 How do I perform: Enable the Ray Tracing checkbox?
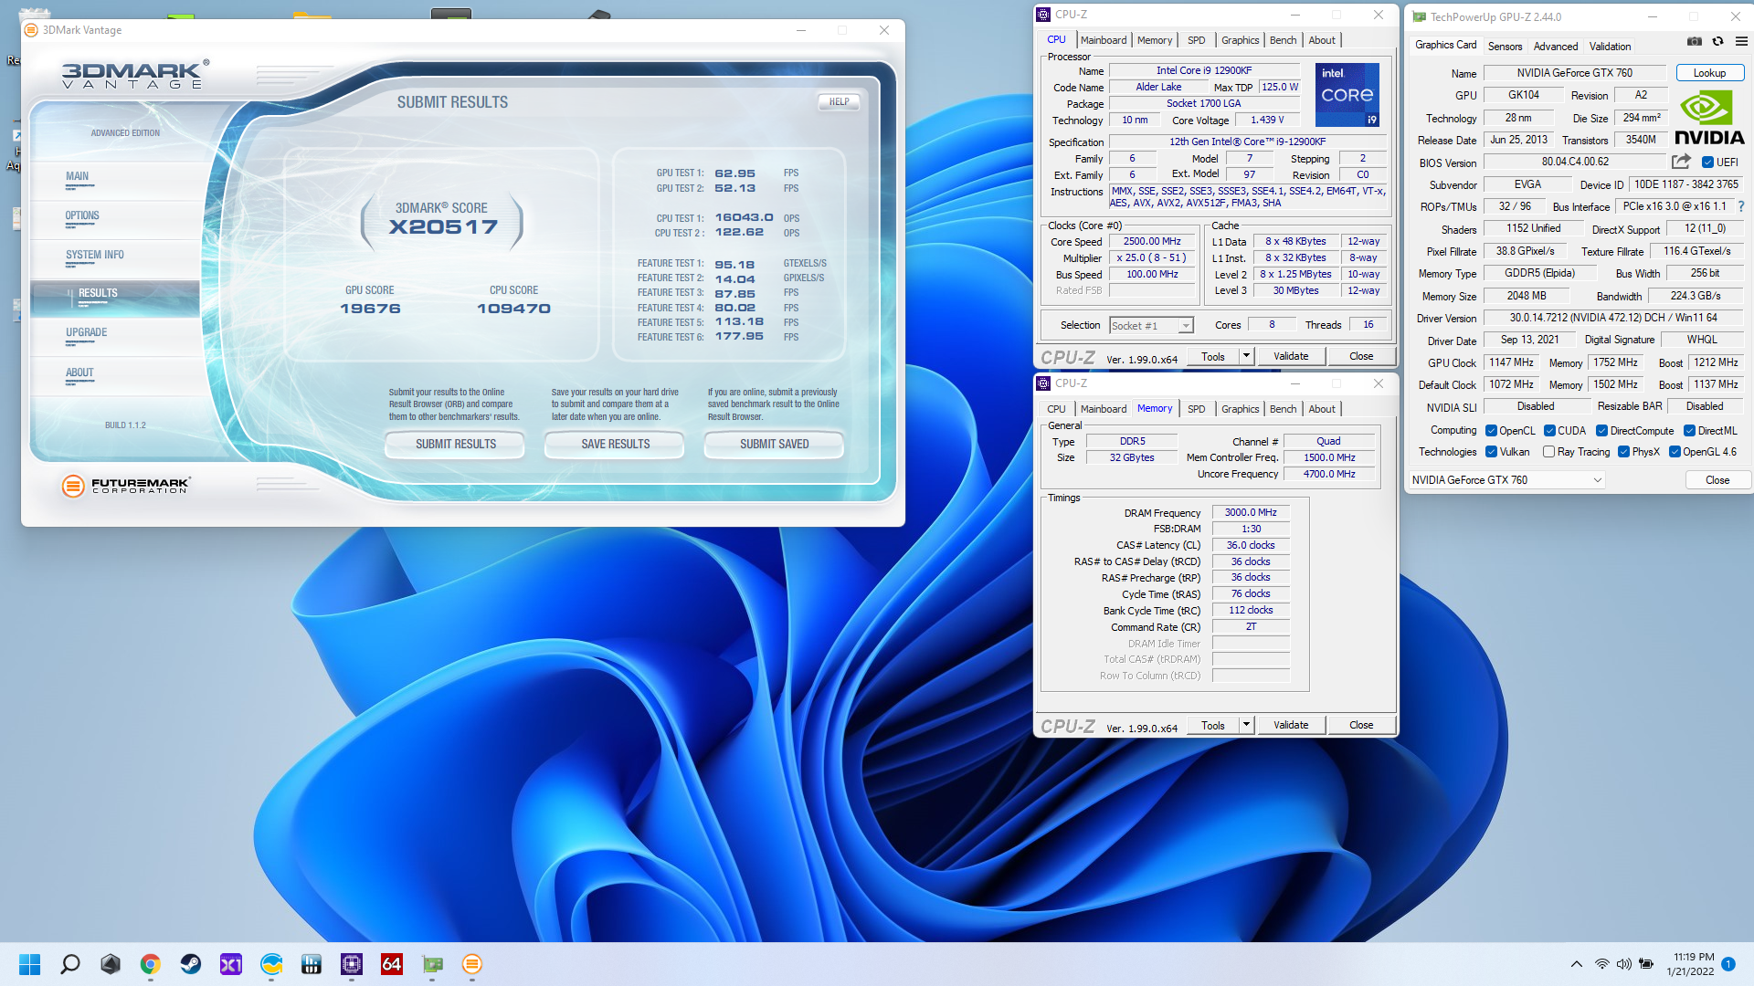pyautogui.click(x=1548, y=452)
